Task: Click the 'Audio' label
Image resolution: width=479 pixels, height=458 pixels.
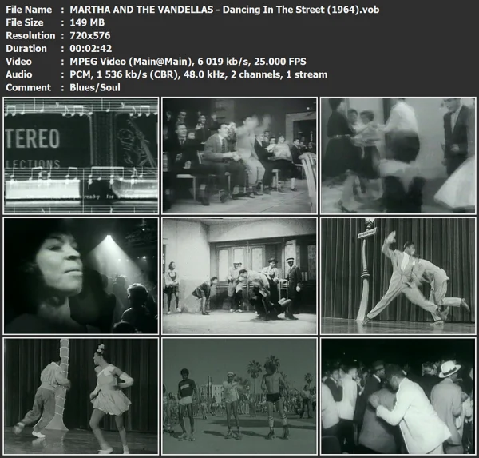Action: [x=19, y=74]
